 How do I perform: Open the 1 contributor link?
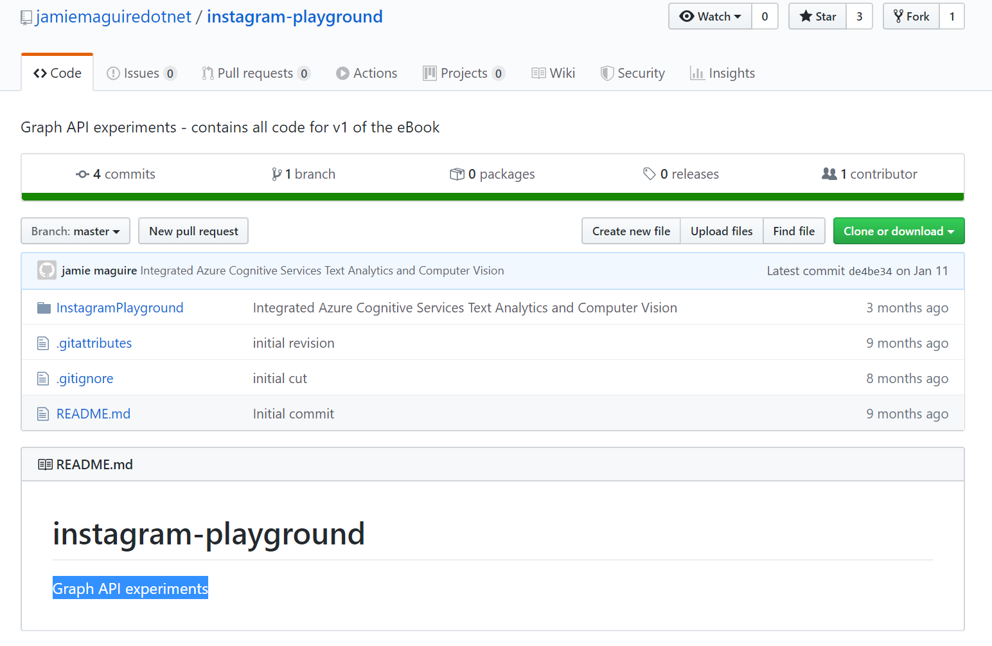tap(869, 174)
